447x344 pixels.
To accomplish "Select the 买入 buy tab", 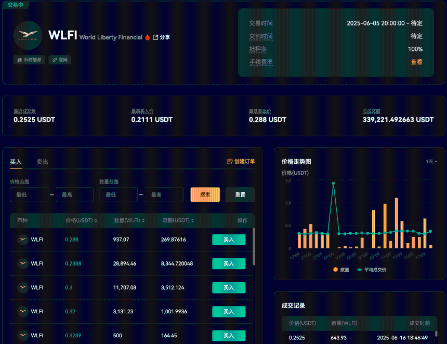I will [x=16, y=162].
